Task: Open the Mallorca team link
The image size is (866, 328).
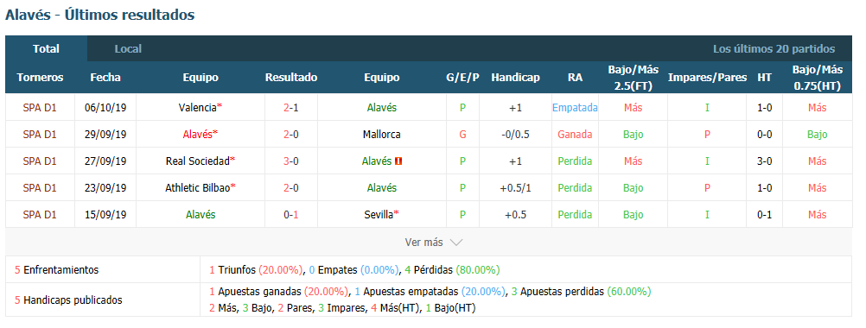Action: 382,135
